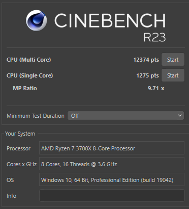The image size is (189, 209).
Task: Click the Processor label text
Action: click(x=18, y=148)
